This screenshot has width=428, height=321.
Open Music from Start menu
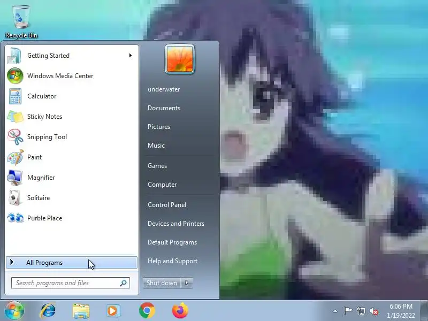(156, 146)
